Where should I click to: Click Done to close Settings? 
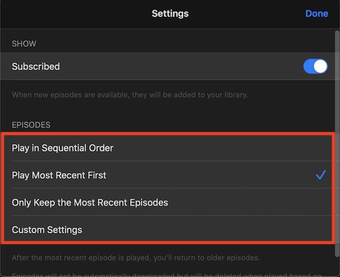point(317,14)
